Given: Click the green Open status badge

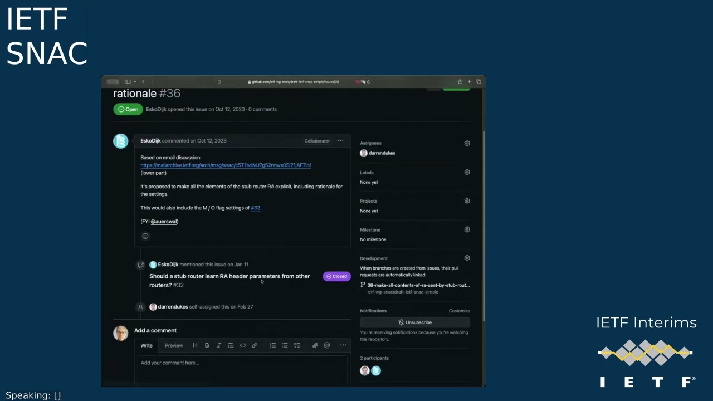Looking at the screenshot, I should [128, 109].
